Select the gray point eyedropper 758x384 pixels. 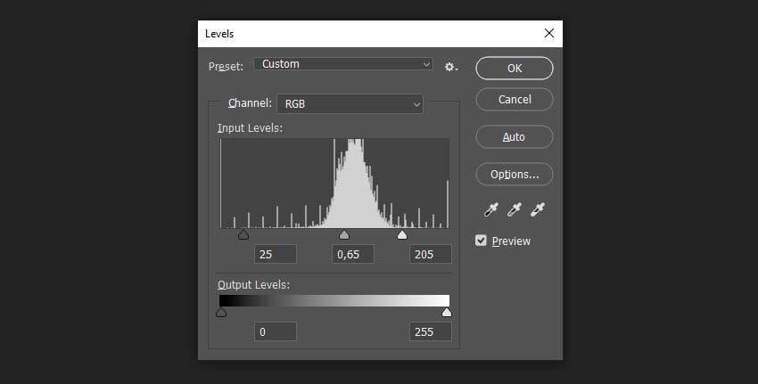pos(514,210)
